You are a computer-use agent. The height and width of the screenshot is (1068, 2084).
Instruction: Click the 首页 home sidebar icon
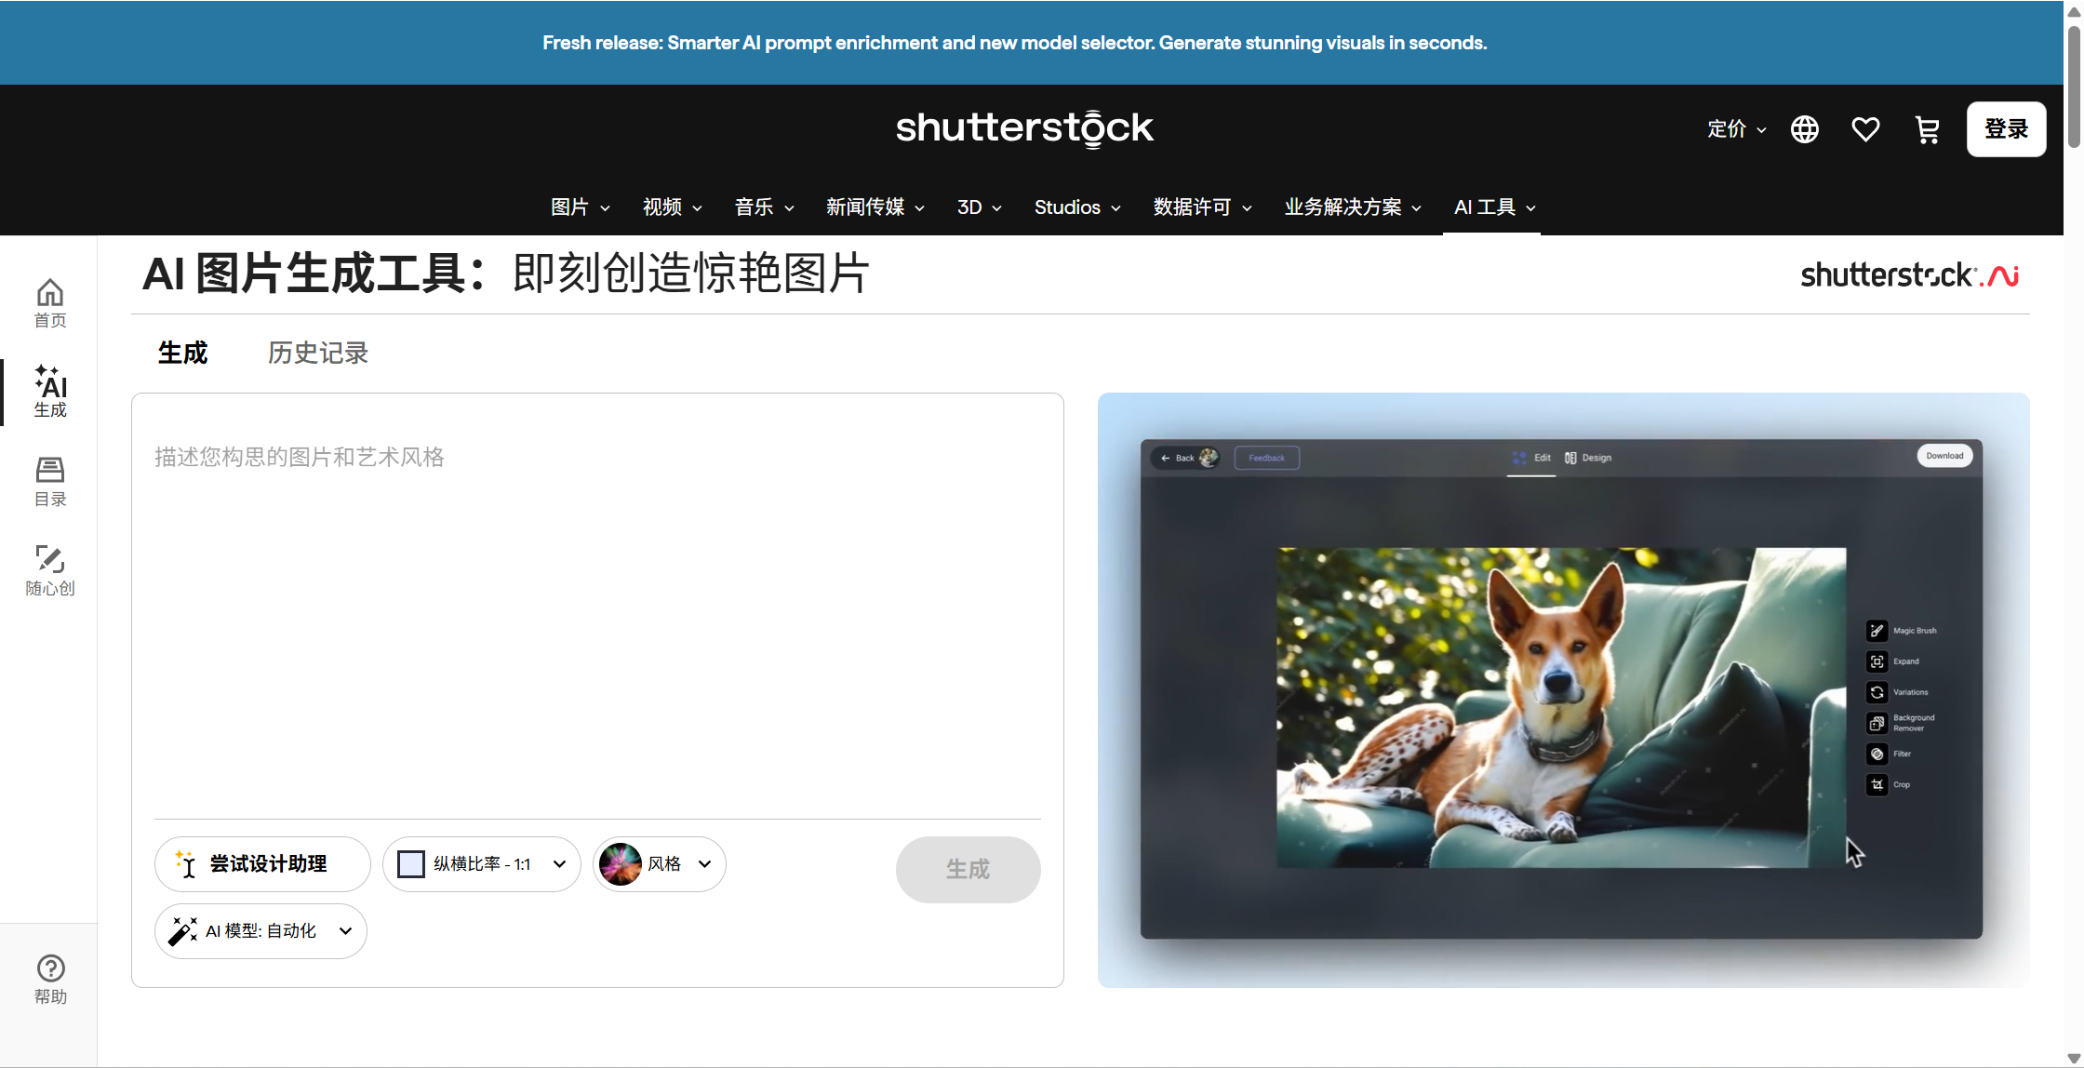point(50,303)
